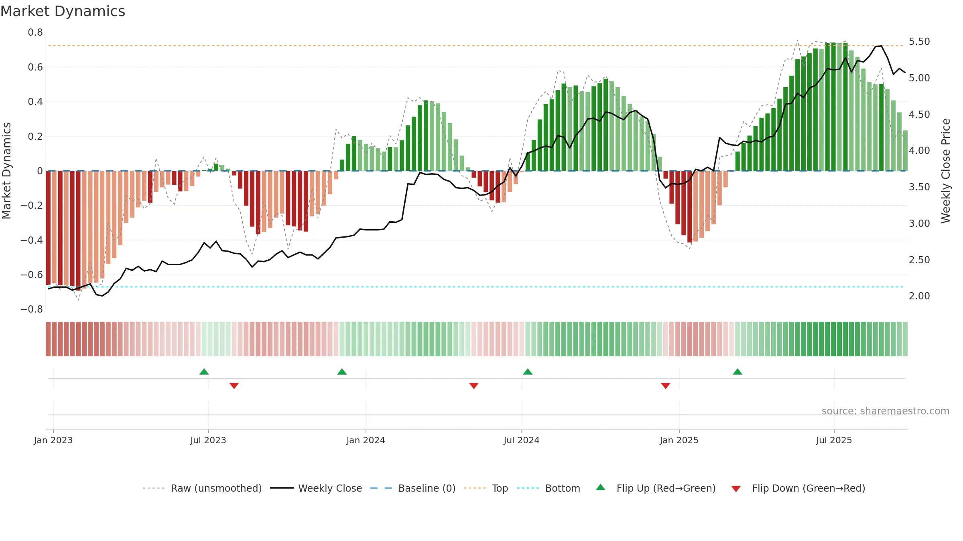The image size is (963, 541).
Task: Click the Jul 2025 axis label
Action: [x=834, y=440]
